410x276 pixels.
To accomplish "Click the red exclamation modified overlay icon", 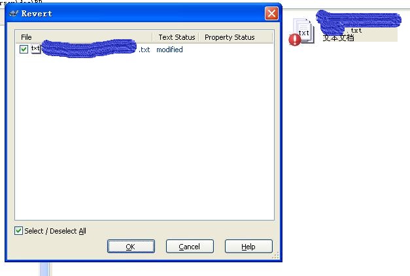I will coord(295,40).
